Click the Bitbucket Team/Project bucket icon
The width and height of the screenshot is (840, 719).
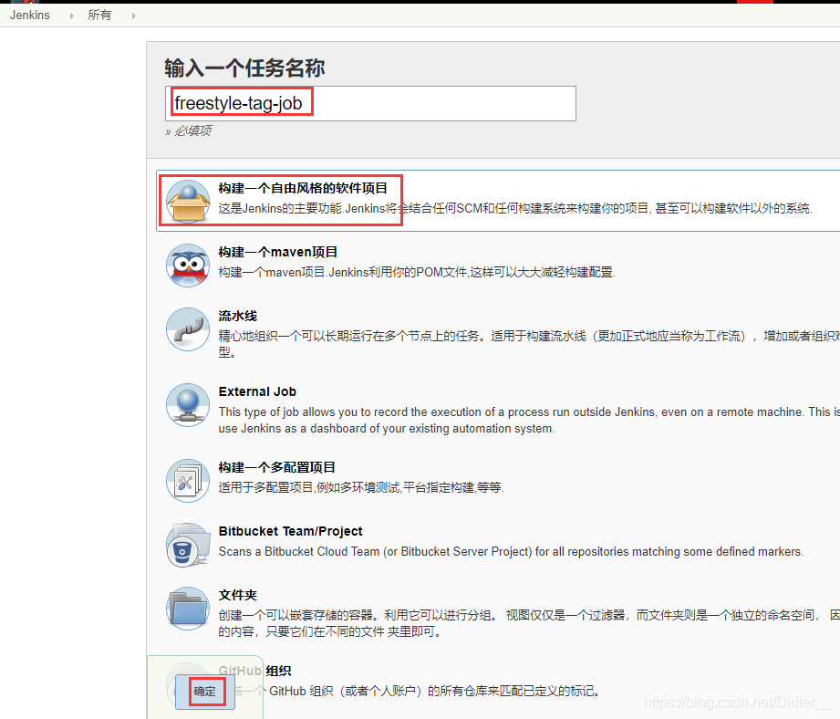click(188, 545)
